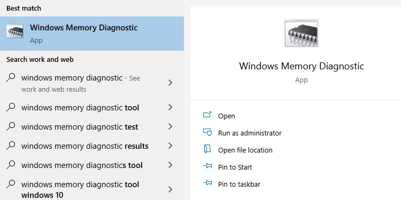This screenshot has width=401, height=200.
Task: Click the memory chip icon in Best match
Action: [15, 31]
